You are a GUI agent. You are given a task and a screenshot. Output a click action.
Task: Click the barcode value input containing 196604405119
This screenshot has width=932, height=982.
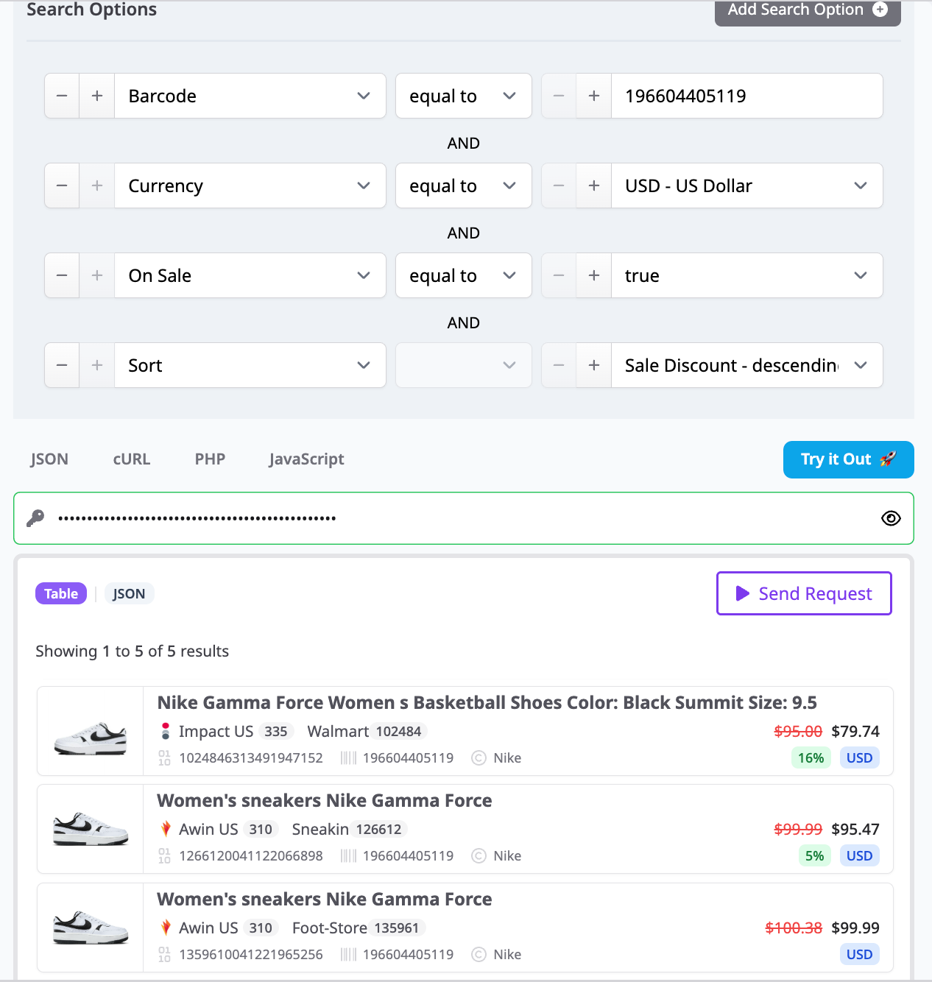pyautogui.click(x=746, y=96)
